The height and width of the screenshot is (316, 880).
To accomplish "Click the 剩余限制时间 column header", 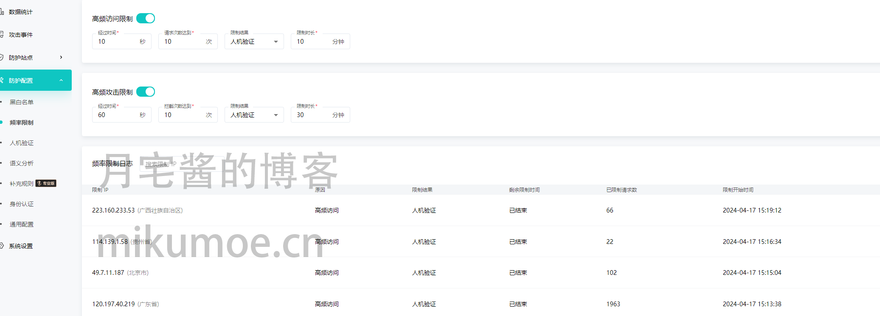I will [x=525, y=190].
